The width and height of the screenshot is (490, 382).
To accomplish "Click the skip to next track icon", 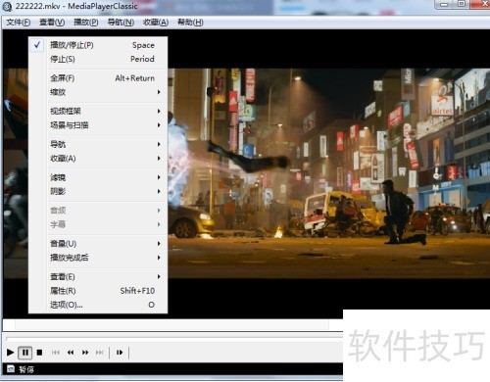I will (100, 353).
